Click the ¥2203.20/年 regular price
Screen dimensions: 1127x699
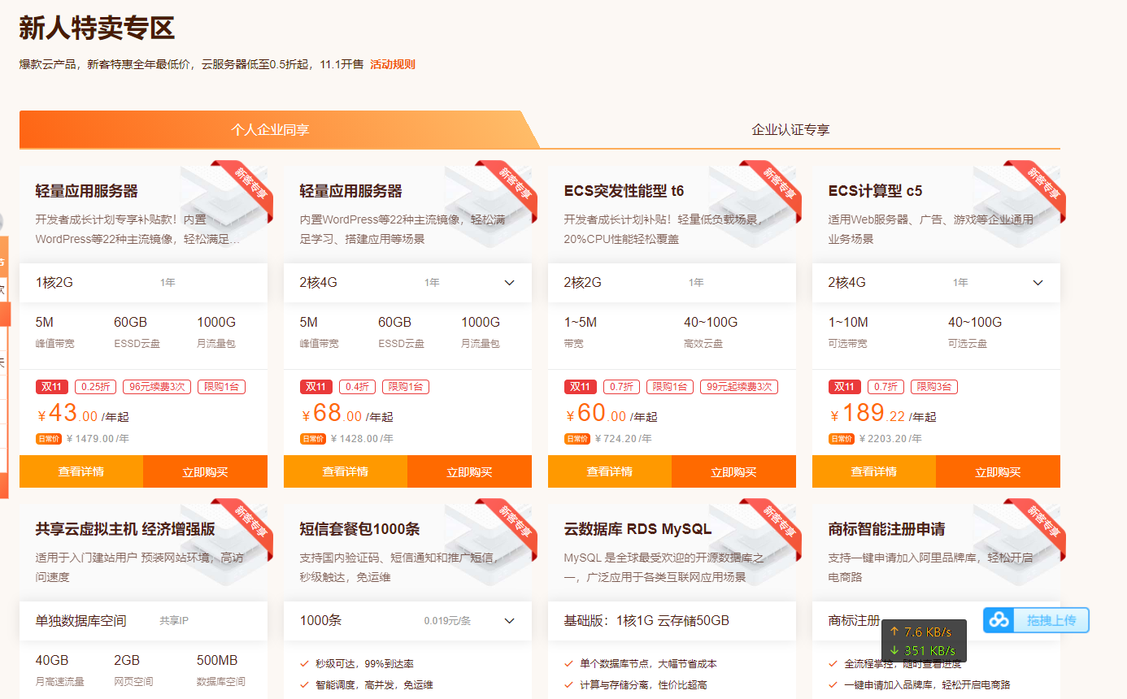click(x=890, y=439)
